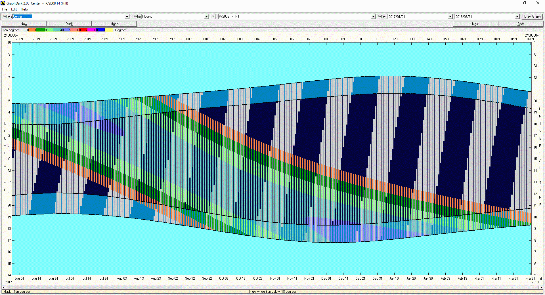This screenshot has width=545, height=295.
Task: Open the Help menu
Action: pyautogui.click(x=24, y=9)
